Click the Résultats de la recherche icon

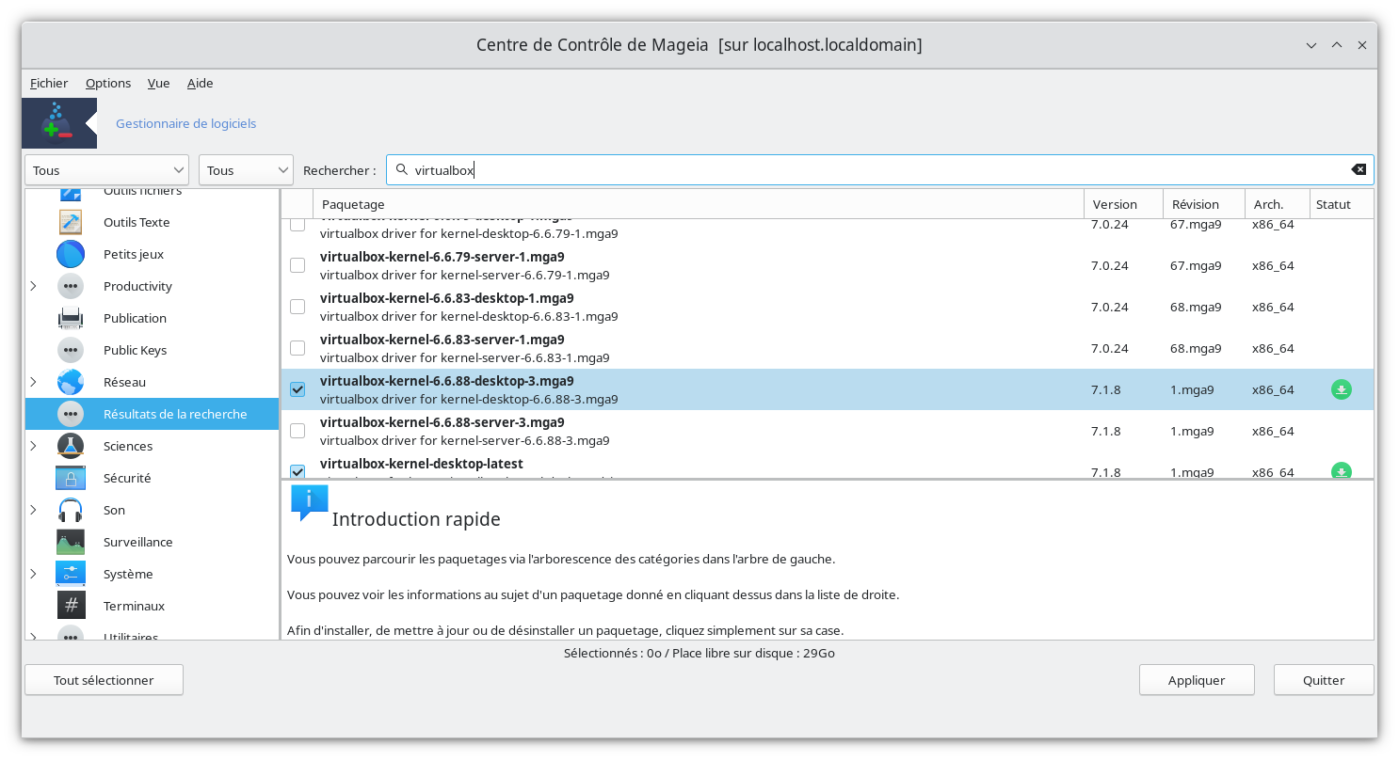coord(71,414)
